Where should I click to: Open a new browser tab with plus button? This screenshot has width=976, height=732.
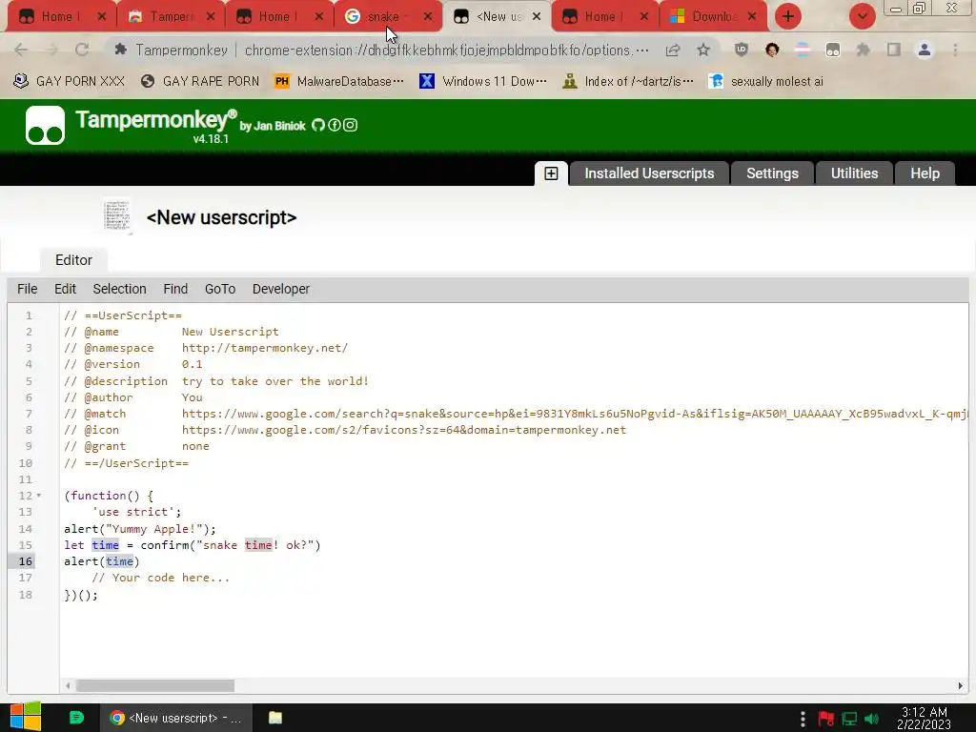point(788,16)
